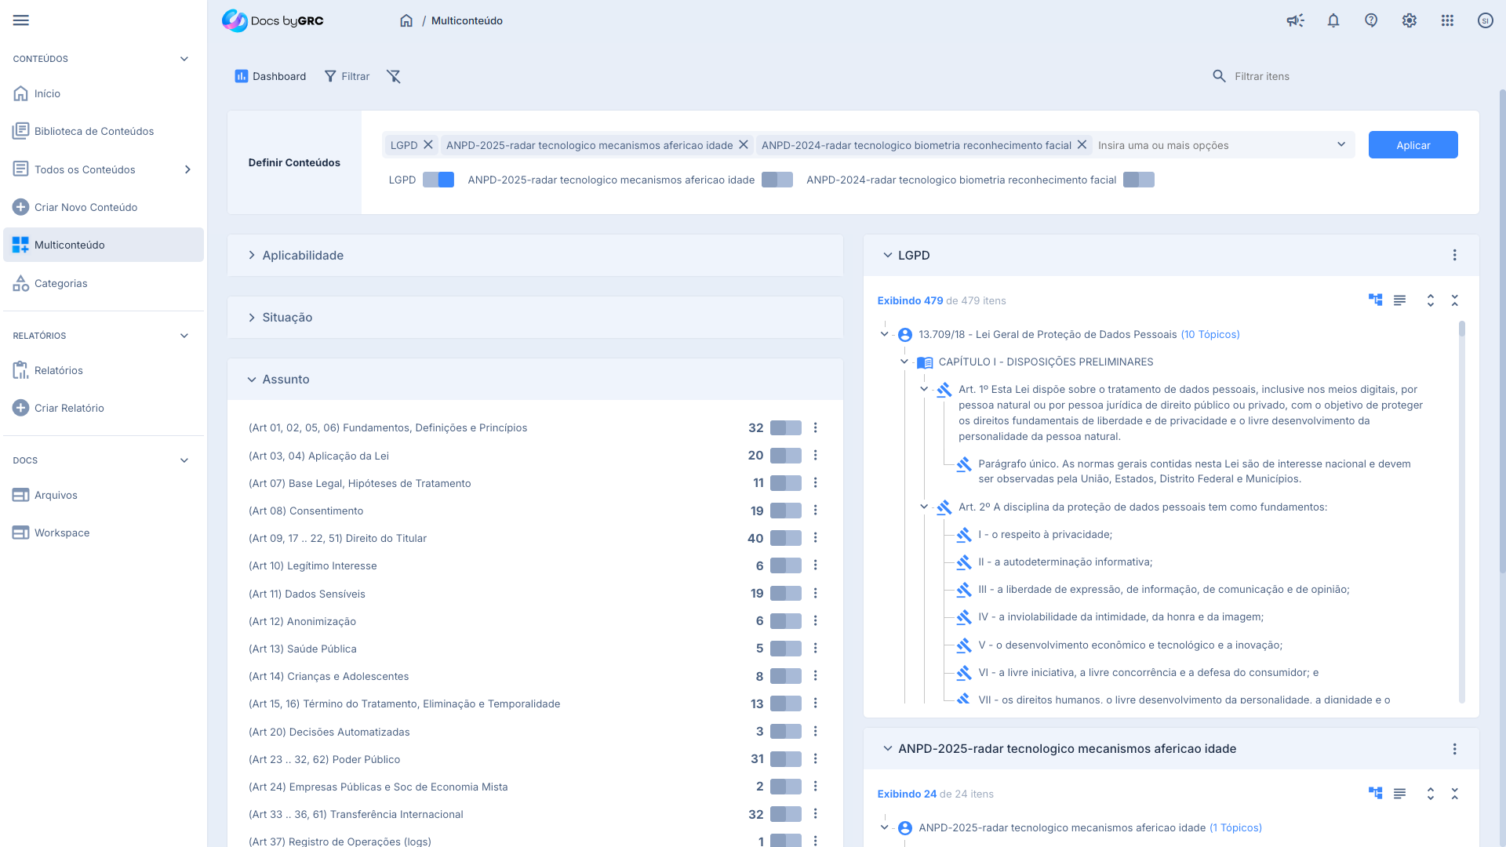The image size is (1506, 847).
Task: Click tree view icon in LGPD panel
Action: click(x=1375, y=300)
